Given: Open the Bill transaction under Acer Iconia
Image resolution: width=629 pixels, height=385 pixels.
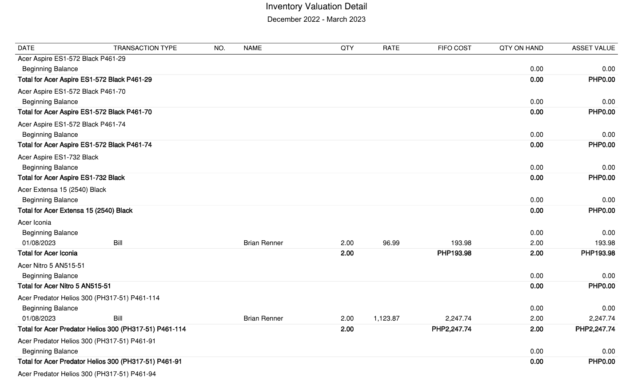Looking at the screenshot, I should (118, 243).
